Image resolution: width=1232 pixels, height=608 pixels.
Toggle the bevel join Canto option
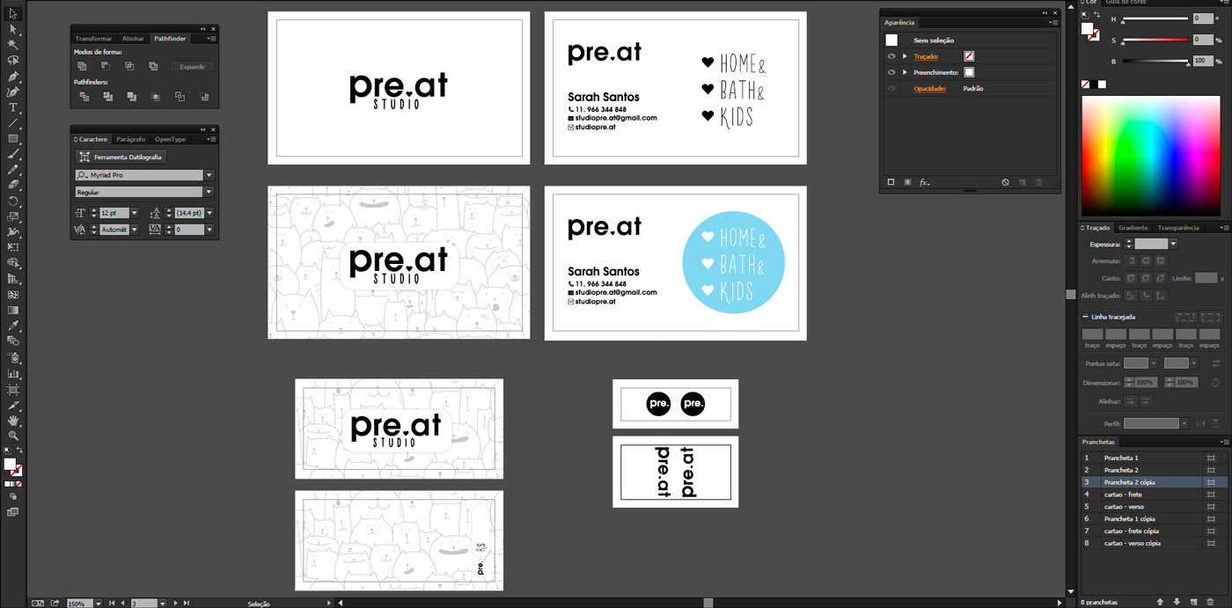pos(1161,278)
